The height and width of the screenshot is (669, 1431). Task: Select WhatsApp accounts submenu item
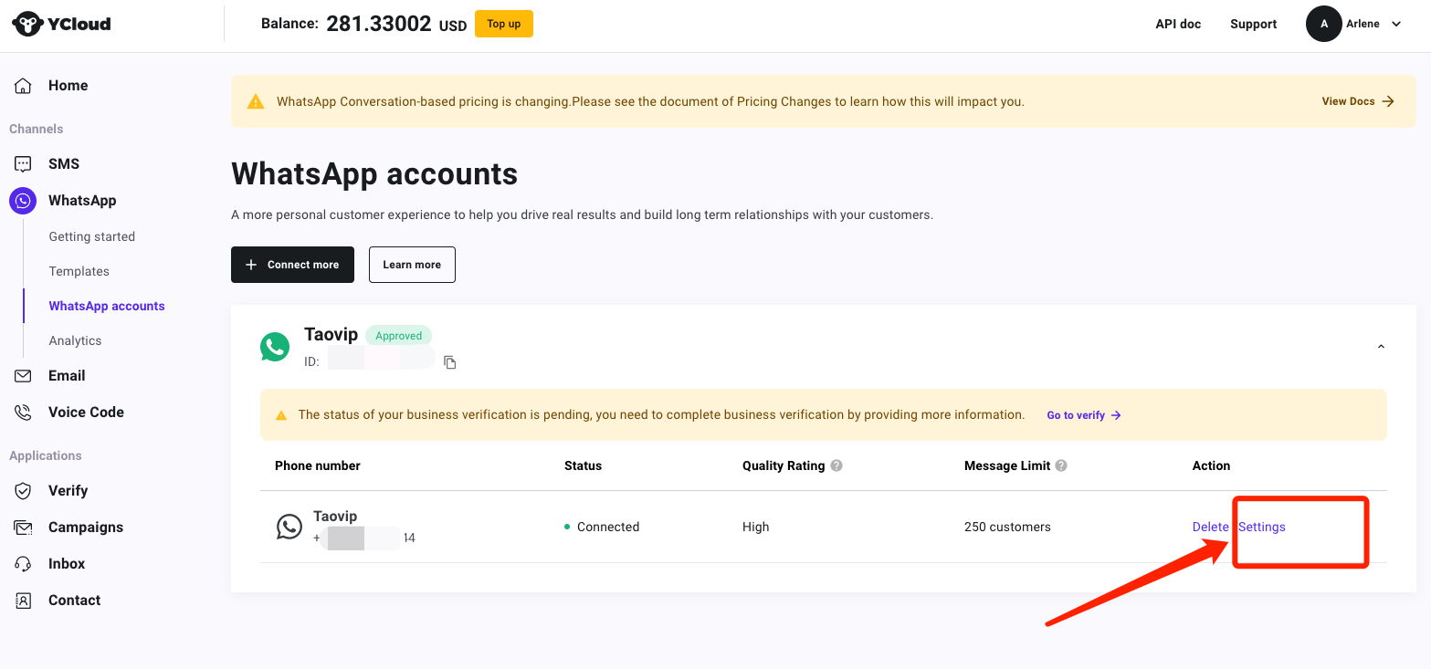[x=107, y=307]
